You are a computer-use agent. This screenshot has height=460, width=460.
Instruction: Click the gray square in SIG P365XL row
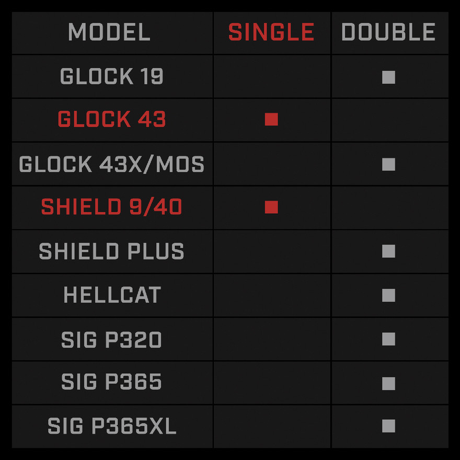tap(388, 426)
